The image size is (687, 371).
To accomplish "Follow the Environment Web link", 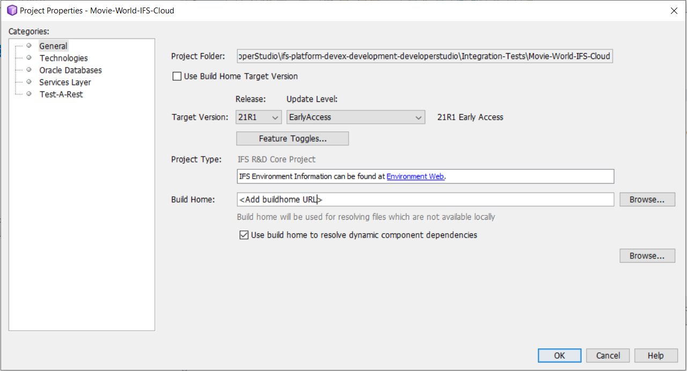I will click(415, 176).
